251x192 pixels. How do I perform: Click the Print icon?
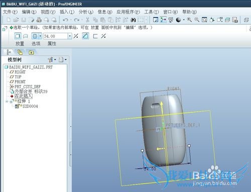pos(39,20)
